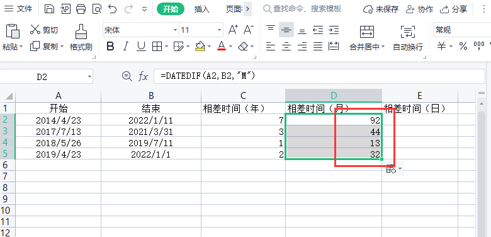Click the 分享 share button
This screenshot has width=491, height=237.
click(454, 9)
